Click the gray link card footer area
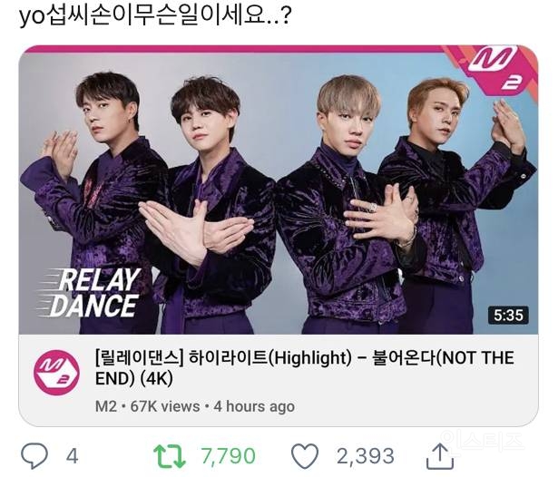Image resolution: width=558 pixels, height=477 pixels. coord(279,380)
